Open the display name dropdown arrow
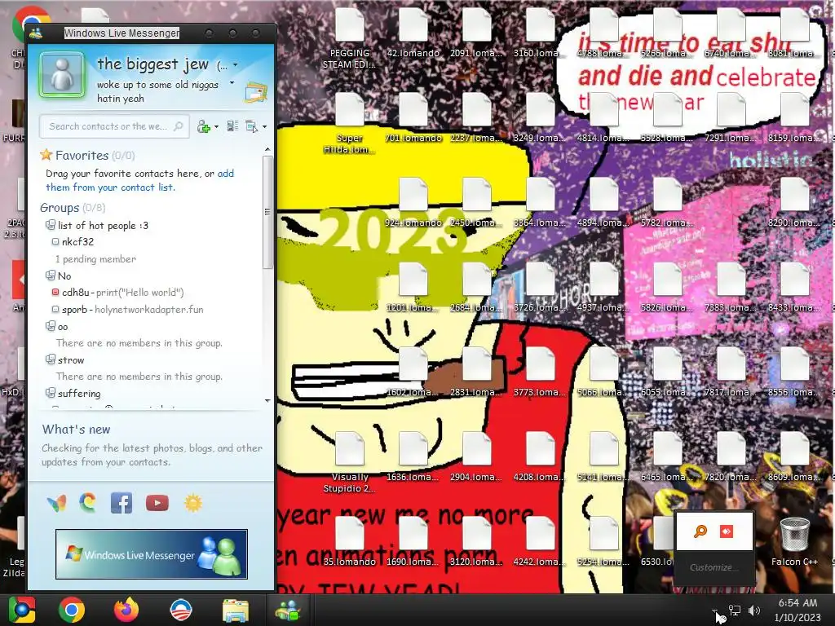The width and height of the screenshot is (835, 626). [236, 65]
